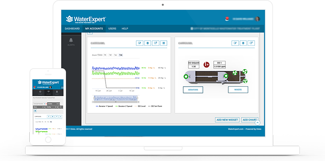Select the green aerator icon at the left end of the tank
The width and height of the screenshot is (325, 161).
click(186, 77)
